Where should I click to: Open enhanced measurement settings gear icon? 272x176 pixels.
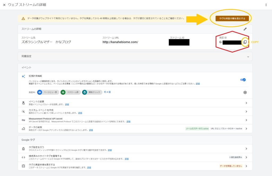[245, 92]
